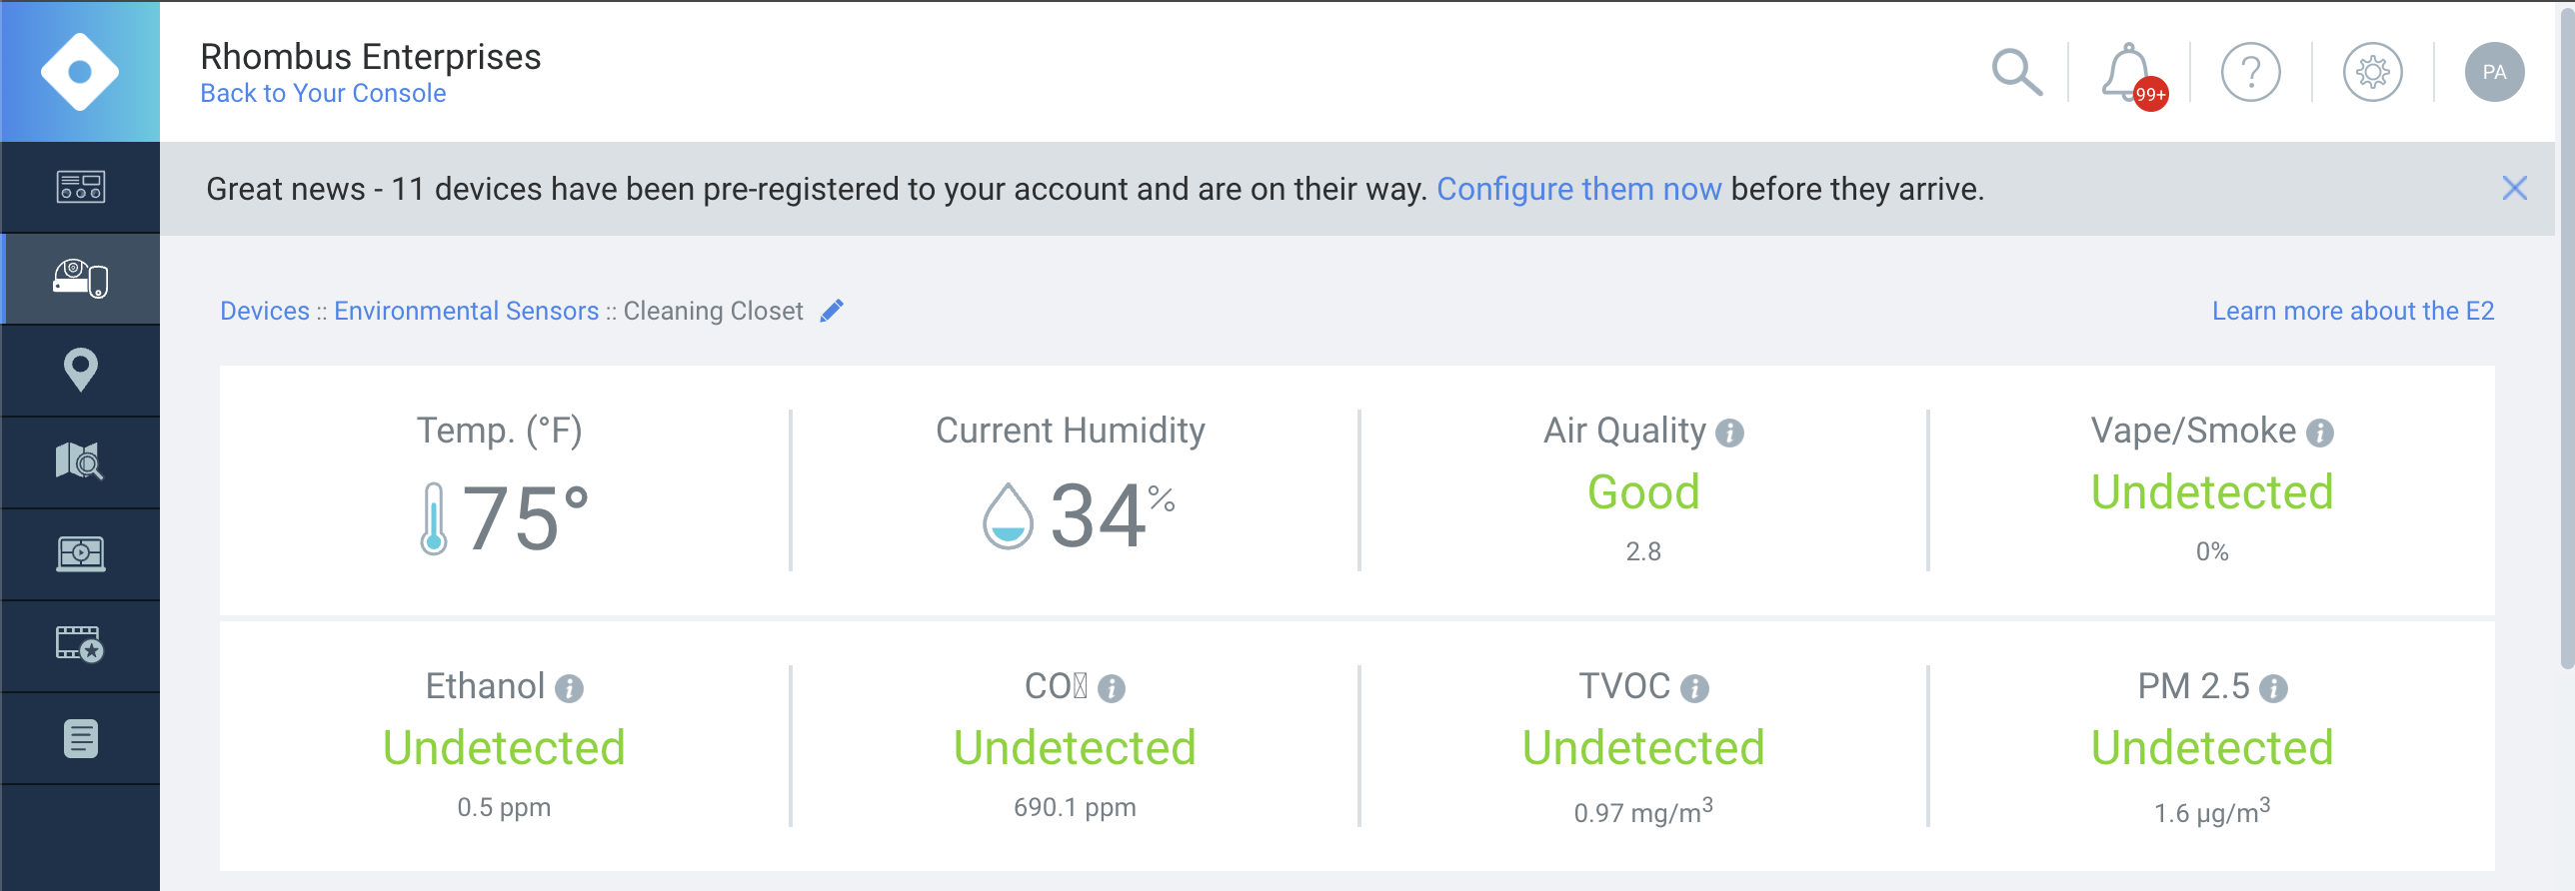Select the Devices camera sidebar icon
Image resolution: width=2575 pixels, height=891 pixels.
(80, 279)
